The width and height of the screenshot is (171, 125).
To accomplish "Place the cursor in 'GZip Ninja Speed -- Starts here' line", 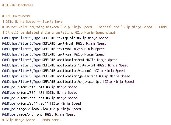I will click(32, 22).
